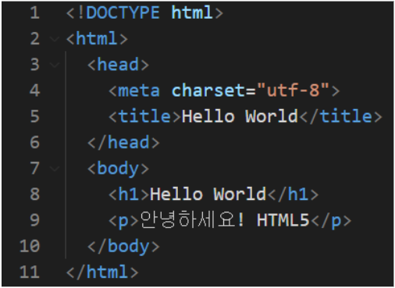Click line number 8 in the gutter
This screenshot has width=395, height=288.
[x=35, y=195]
